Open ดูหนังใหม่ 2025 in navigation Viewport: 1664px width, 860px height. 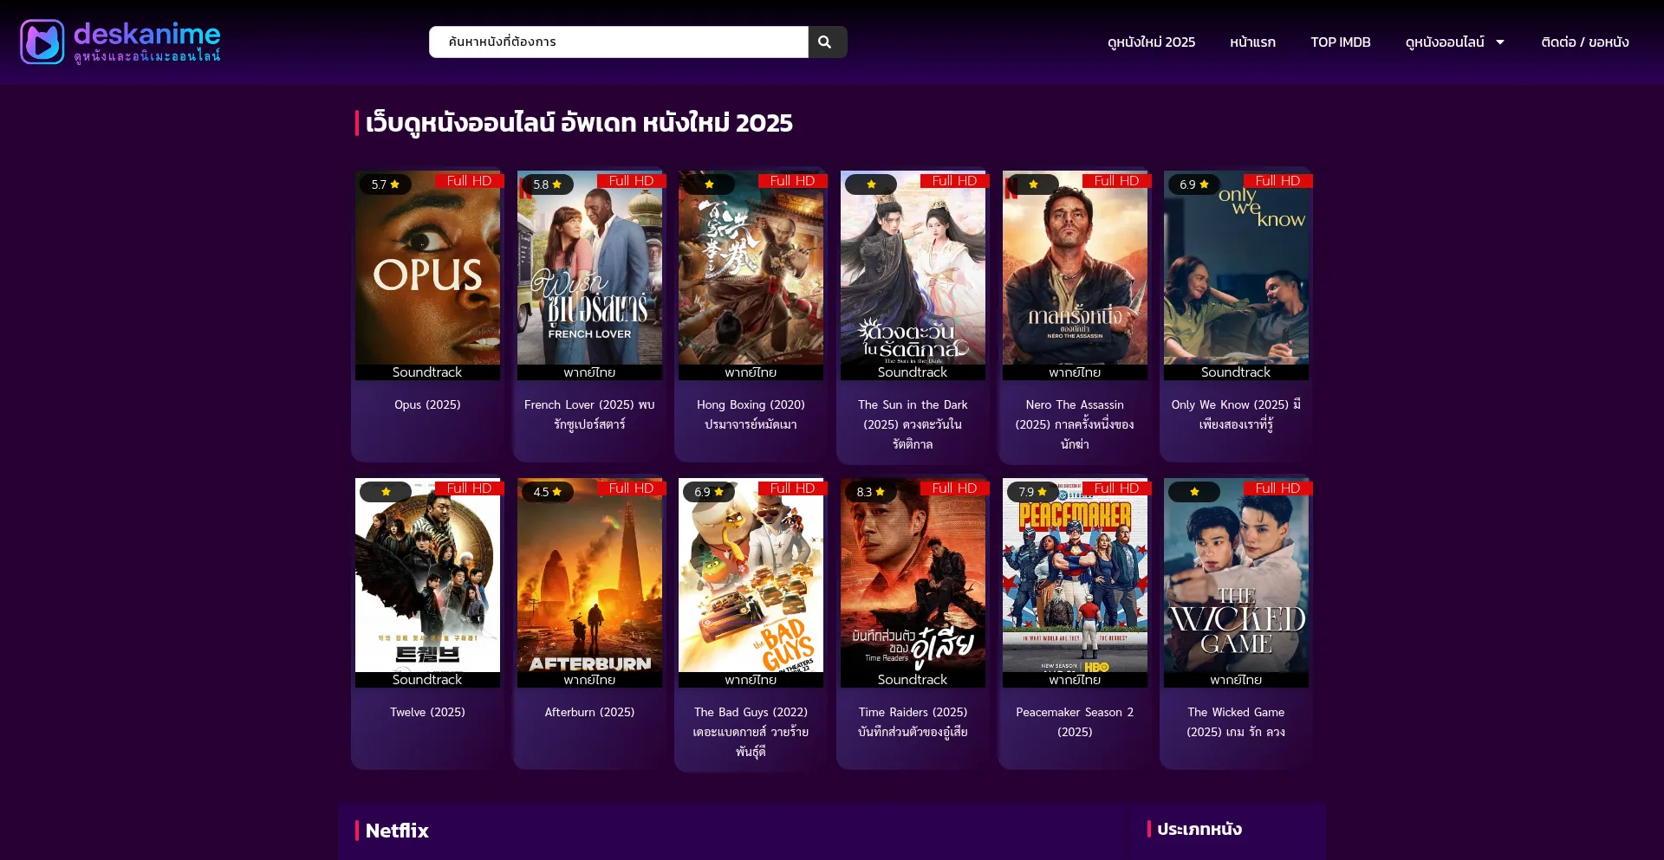[x=1151, y=42]
